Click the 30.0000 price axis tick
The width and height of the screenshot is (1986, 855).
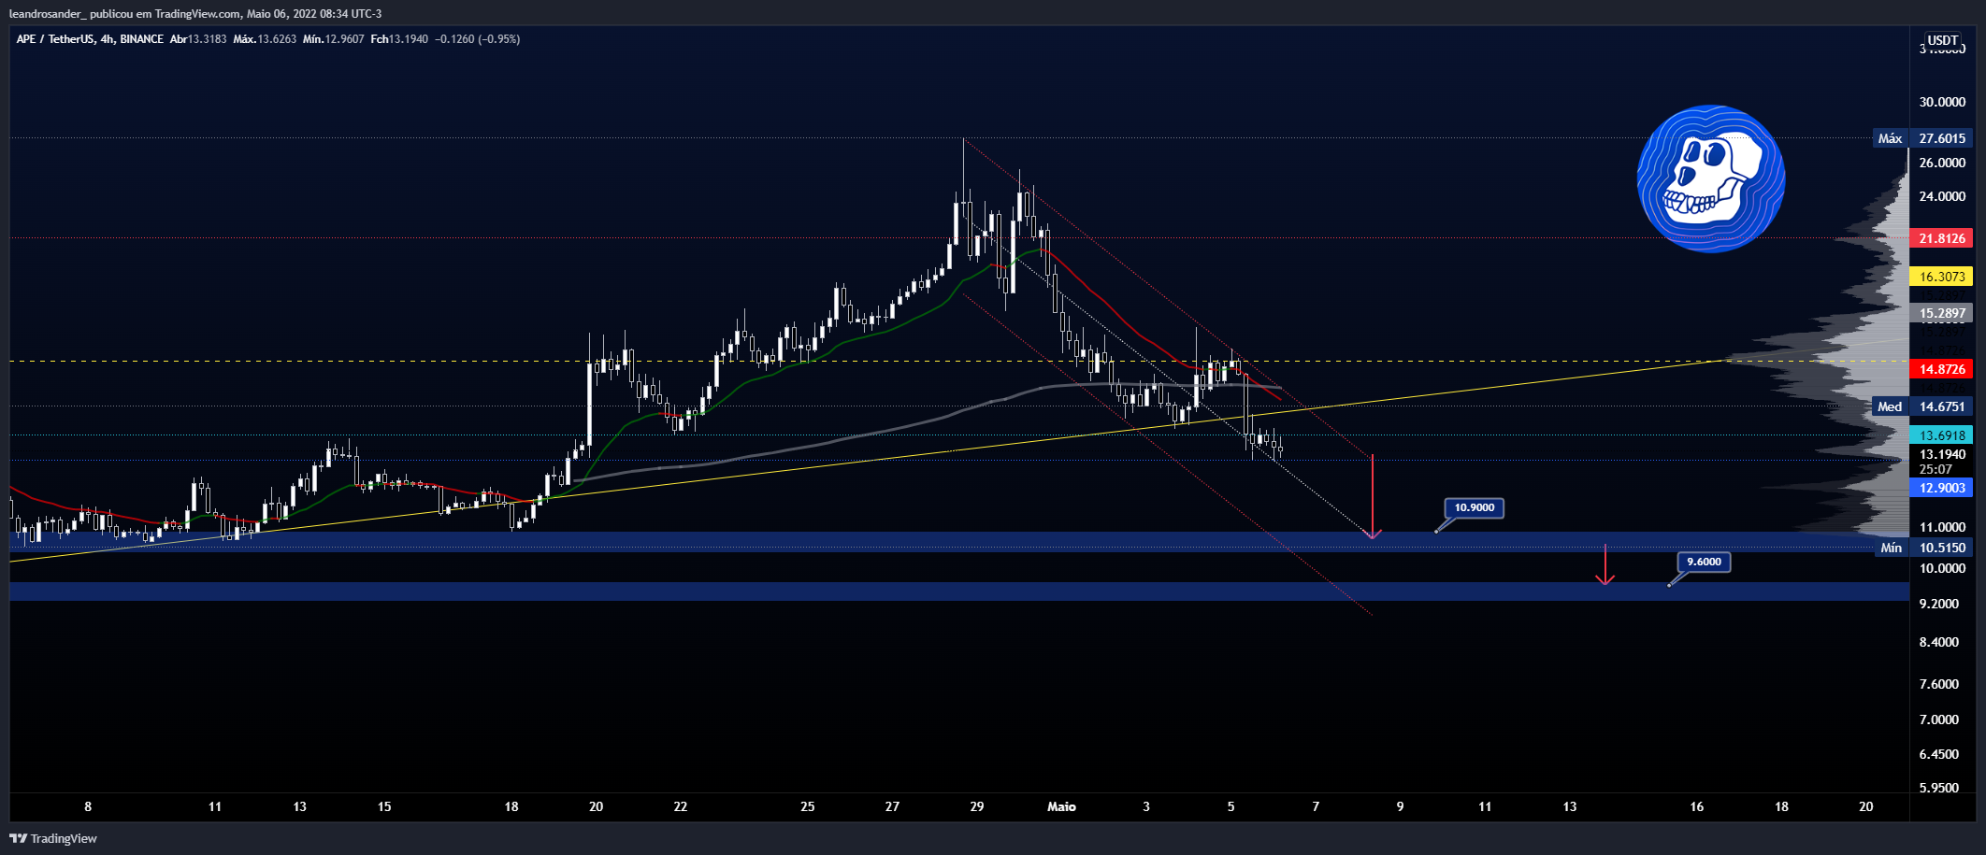click(x=1942, y=102)
